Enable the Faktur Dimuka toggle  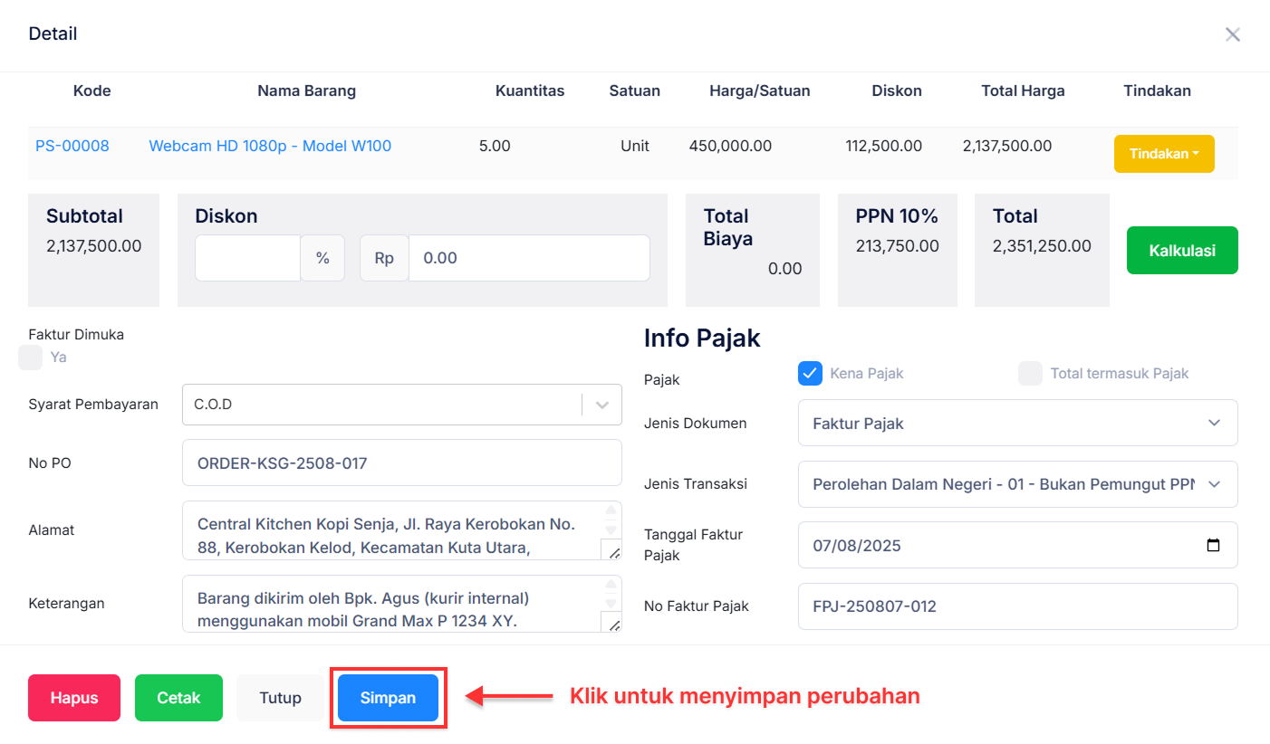[30, 357]
